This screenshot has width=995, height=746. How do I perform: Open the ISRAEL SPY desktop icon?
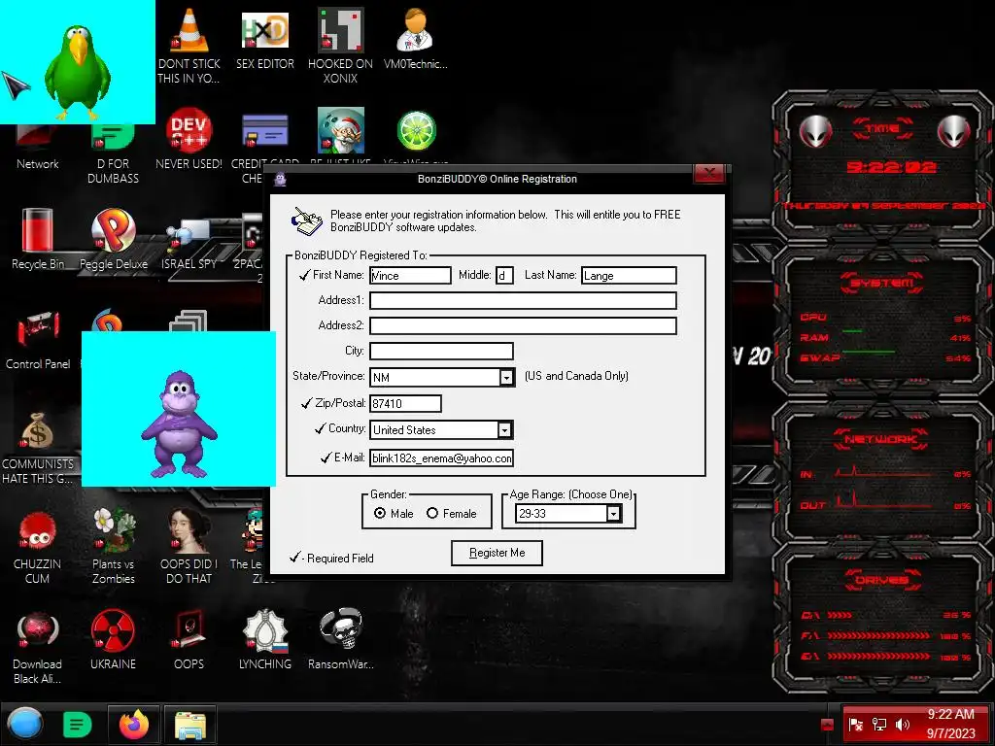click(189, 235)
